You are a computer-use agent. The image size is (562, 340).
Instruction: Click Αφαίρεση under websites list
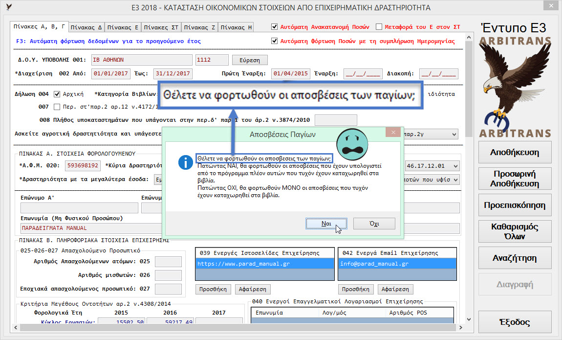pos(252,289)
